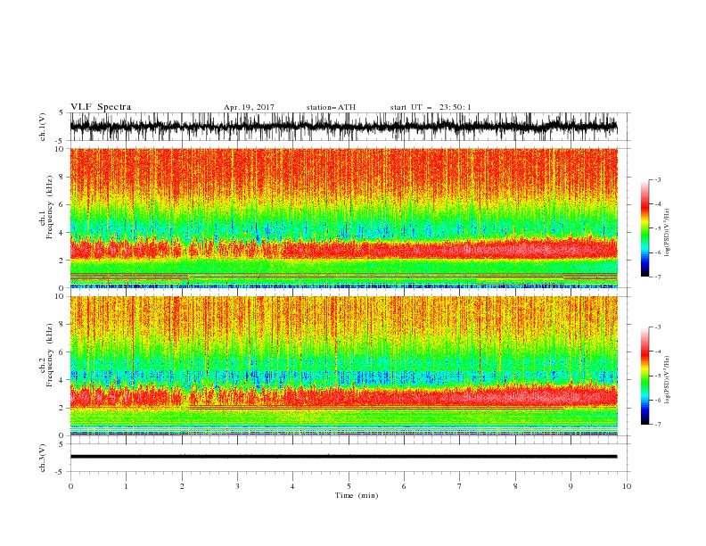Click the time axis tick '9'
Screen dimensions: 706x546
click(x=571, y=486)
